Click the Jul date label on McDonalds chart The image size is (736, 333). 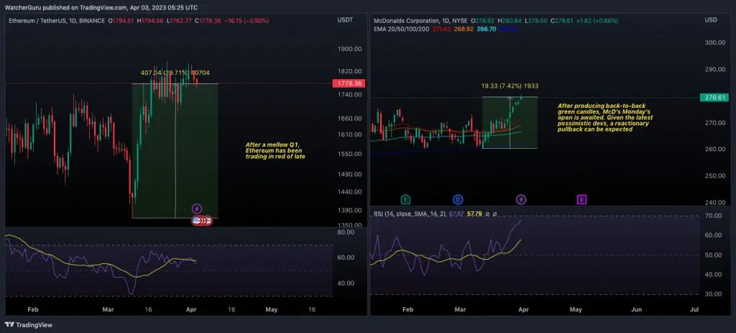coord(695,309)
